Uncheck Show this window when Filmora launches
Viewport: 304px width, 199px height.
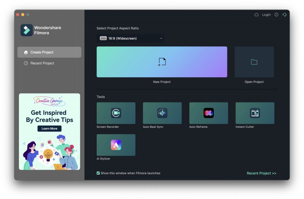[x=98, y=173]
